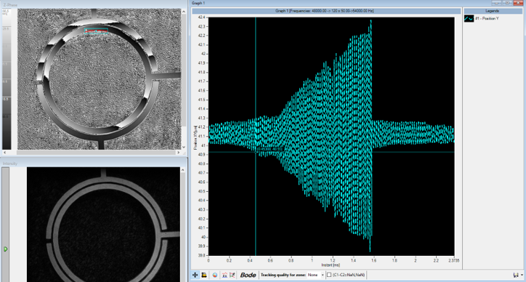Click the cyan zone rectangle on Z-Phase image
Viewport: 526px width, 282px height.
[x=96, y=31]
